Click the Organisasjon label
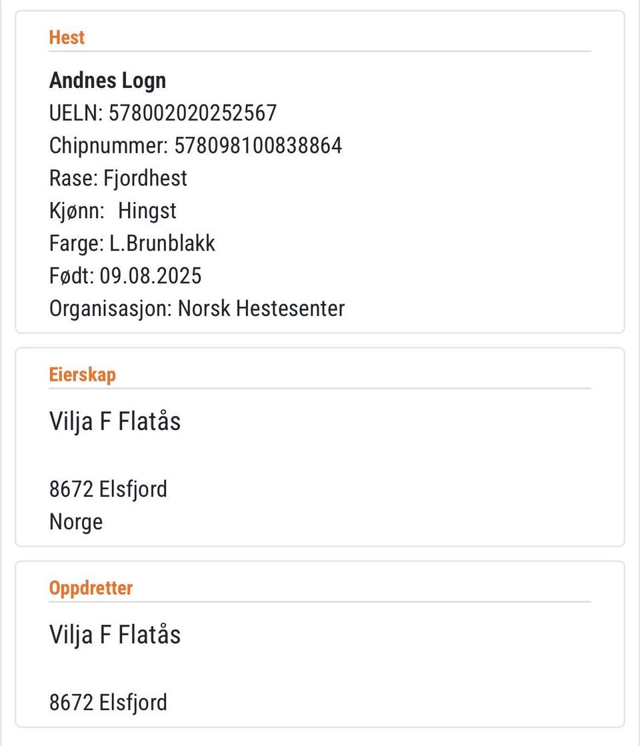 pos(111,308)
